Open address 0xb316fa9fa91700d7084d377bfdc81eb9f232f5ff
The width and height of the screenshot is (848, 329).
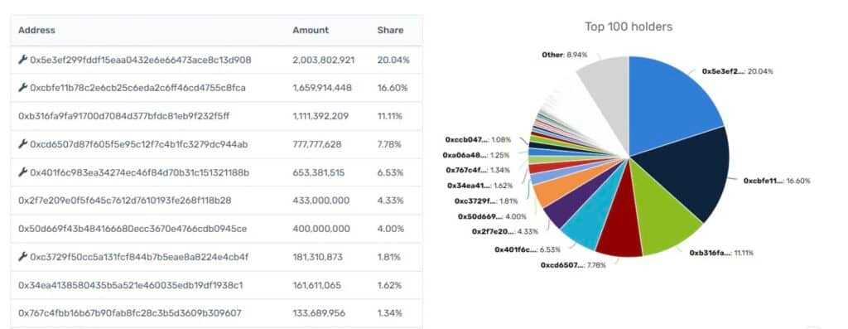click(x=124, y=116)
